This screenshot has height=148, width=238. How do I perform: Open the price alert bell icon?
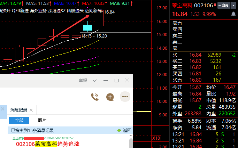[233, 14]
